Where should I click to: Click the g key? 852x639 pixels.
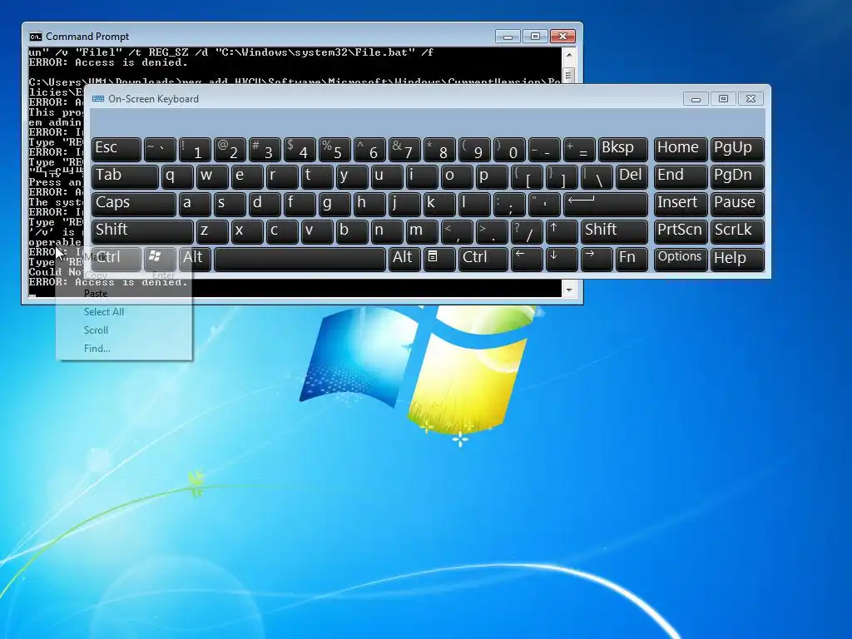(334, 205)
